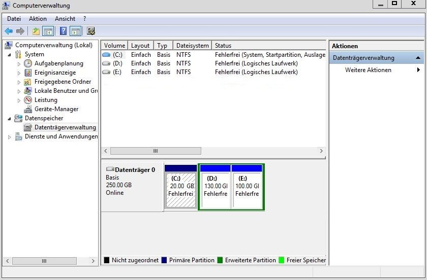Open Weitere Aktionen submenu arrow
Image resolution: width=427 pixels, height=280 pixels.
pos(418,70)
